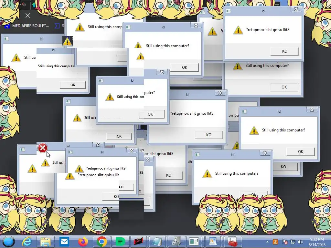
Task: Click the warning icon in upper-right mirrored dialog
Action: [x=238, y=30]
